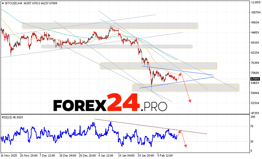Click the 52934 price axis label

click(x=255, y=103)
